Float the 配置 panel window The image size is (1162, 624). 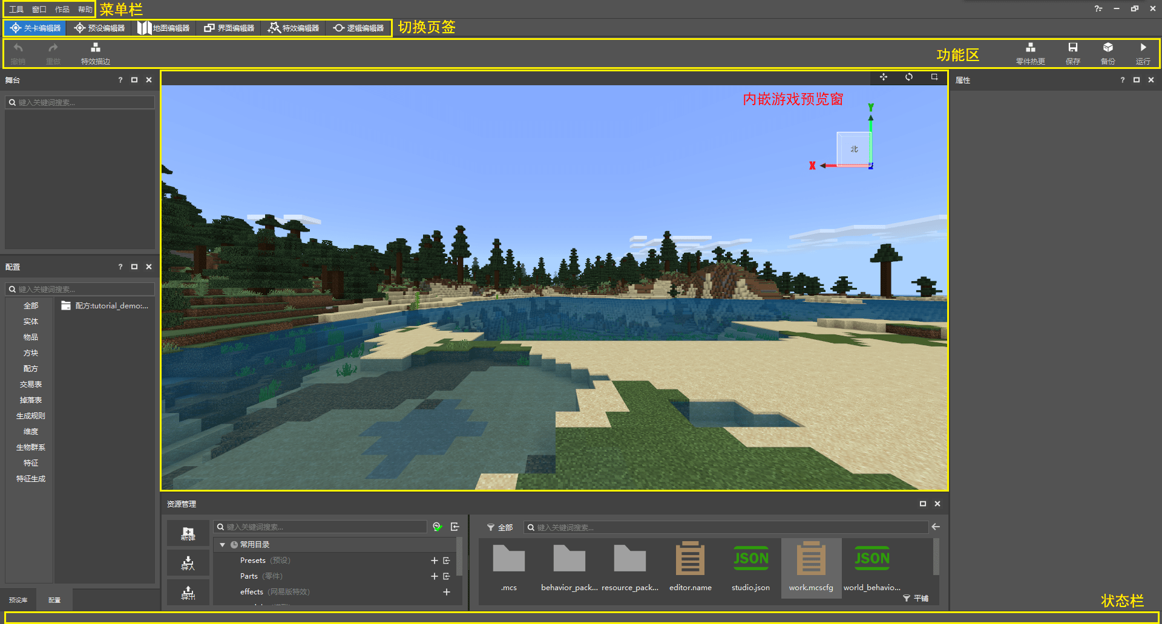pos(134,267)
